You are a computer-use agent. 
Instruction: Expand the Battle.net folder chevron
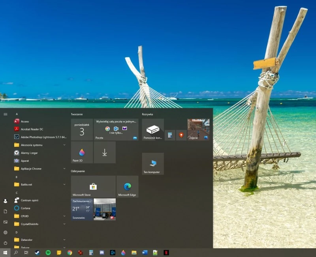tap(64, 184)
